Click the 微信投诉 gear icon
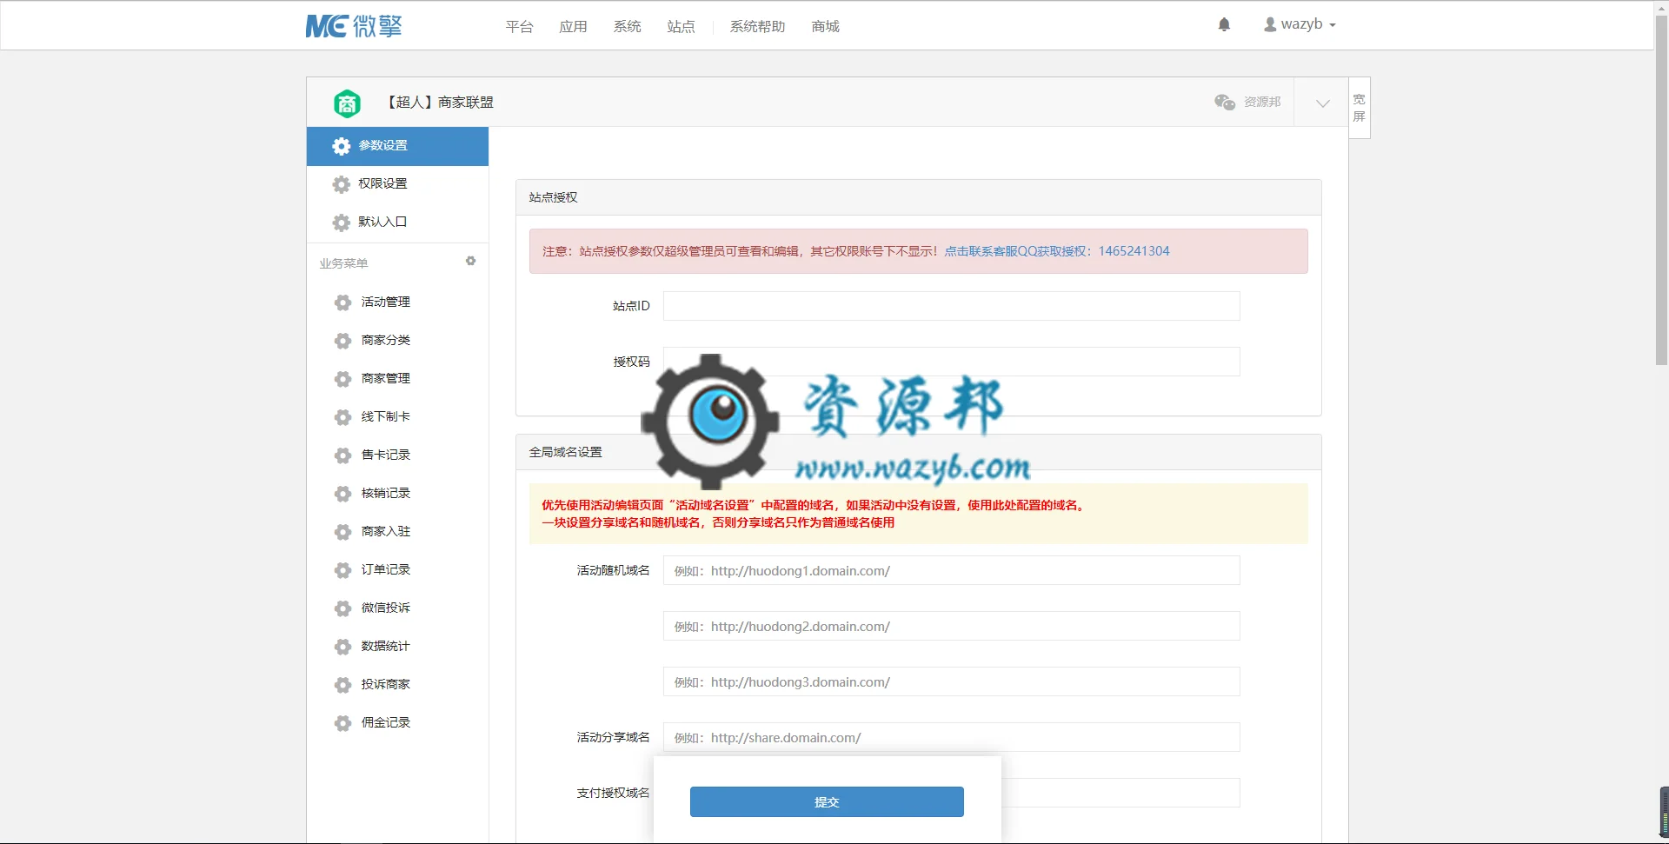 343,608
